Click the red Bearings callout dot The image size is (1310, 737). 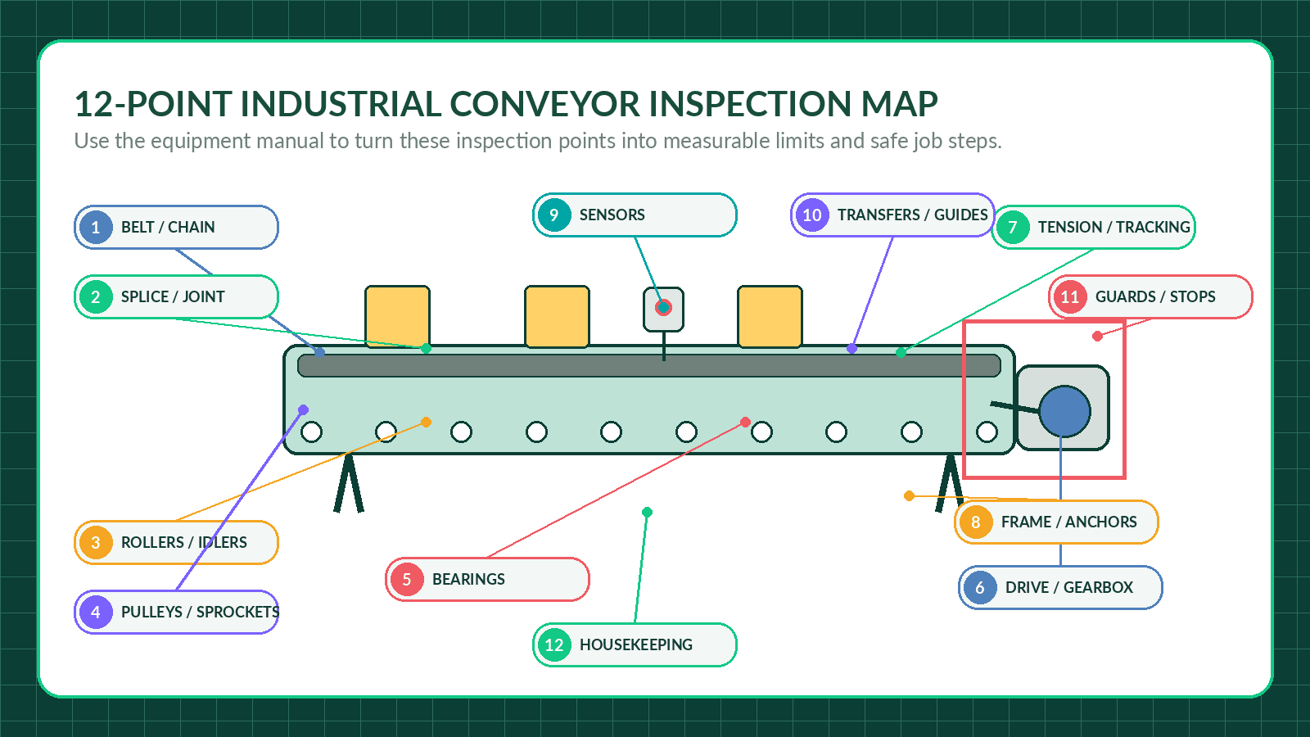pyautogui.click(x=745, y=423)
